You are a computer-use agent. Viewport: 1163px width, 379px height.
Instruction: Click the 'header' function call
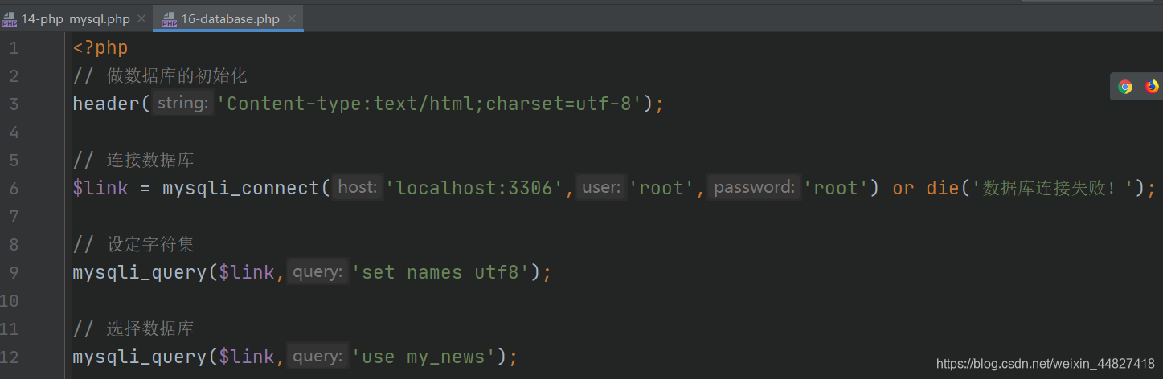click(x=107, y=104)
